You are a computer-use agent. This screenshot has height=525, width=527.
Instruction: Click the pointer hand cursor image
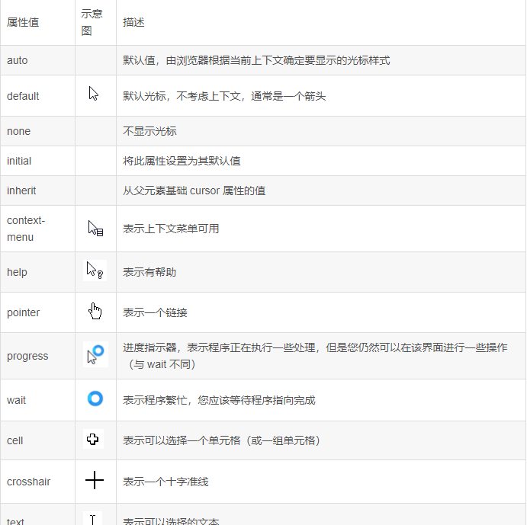(x=95, y=311)
